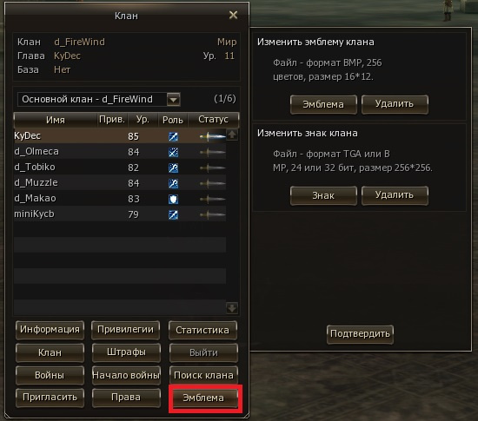478x421 pixels.
Task: Sort members by Имя column header
Action: pos(56,120)
